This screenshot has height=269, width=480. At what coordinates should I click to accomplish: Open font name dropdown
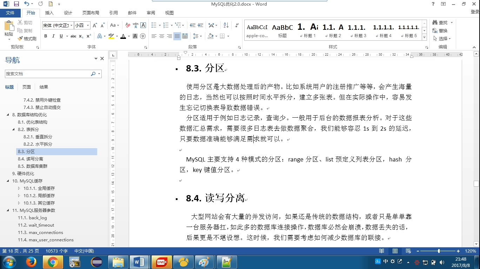coord(72,26)
